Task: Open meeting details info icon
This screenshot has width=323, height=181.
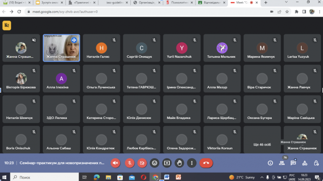Action: pyautogui.click(x=270, y=163)
